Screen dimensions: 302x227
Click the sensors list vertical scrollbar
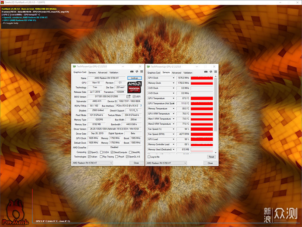216,105
